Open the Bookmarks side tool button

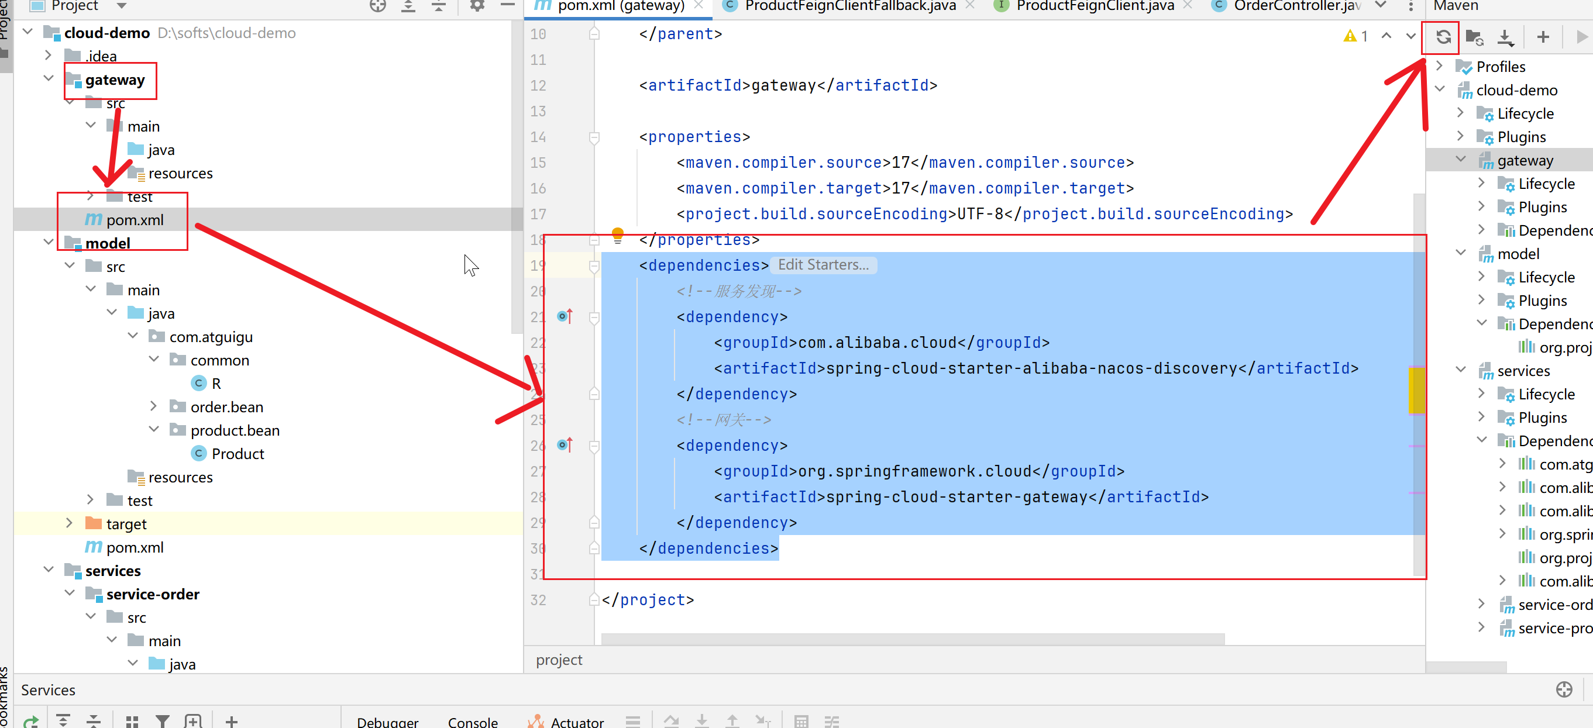pos(5,697)
